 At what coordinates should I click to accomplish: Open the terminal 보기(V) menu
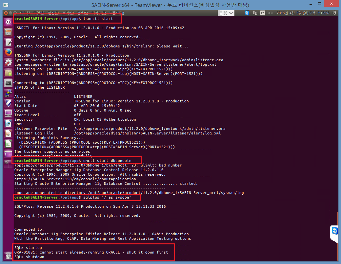point(68,13)
